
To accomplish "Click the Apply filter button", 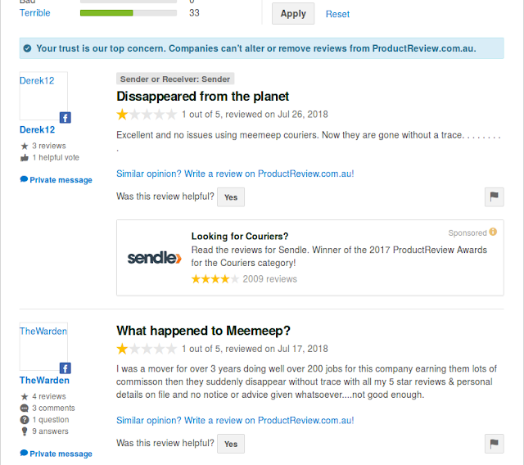I will (293, 14).
